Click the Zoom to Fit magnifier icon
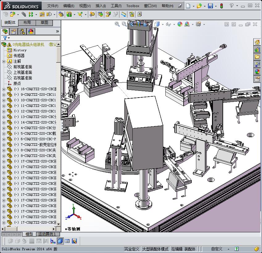The width and height of the screenshot is (262, 253). (x=117, y=24)
